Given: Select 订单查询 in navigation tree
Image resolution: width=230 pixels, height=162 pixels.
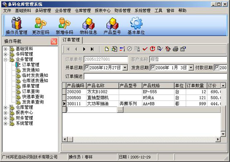Looking at the screenshot, I should point(31,91).
